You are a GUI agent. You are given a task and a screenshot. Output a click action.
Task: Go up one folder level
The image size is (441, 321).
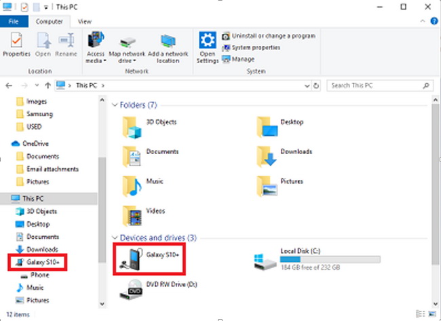tap(47, 86)
